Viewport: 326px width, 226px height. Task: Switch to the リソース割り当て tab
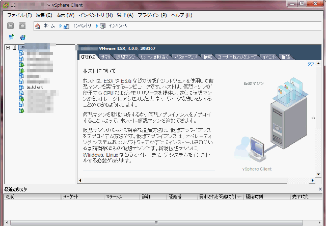tap(154, 57)
